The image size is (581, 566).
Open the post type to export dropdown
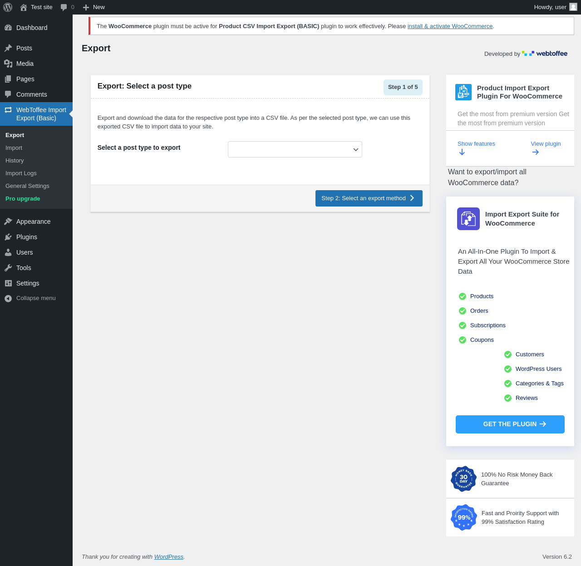[x=295, y=149]
